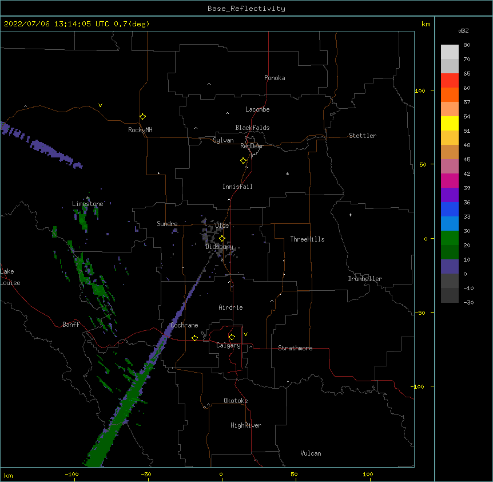
Task: Click the Lacombe town label
Action: pyautogui.click(x=257, y=109)
